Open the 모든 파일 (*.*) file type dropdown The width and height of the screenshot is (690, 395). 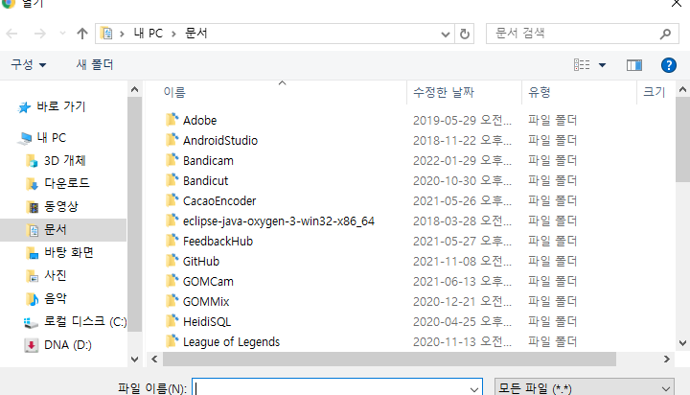click(585, 388)
